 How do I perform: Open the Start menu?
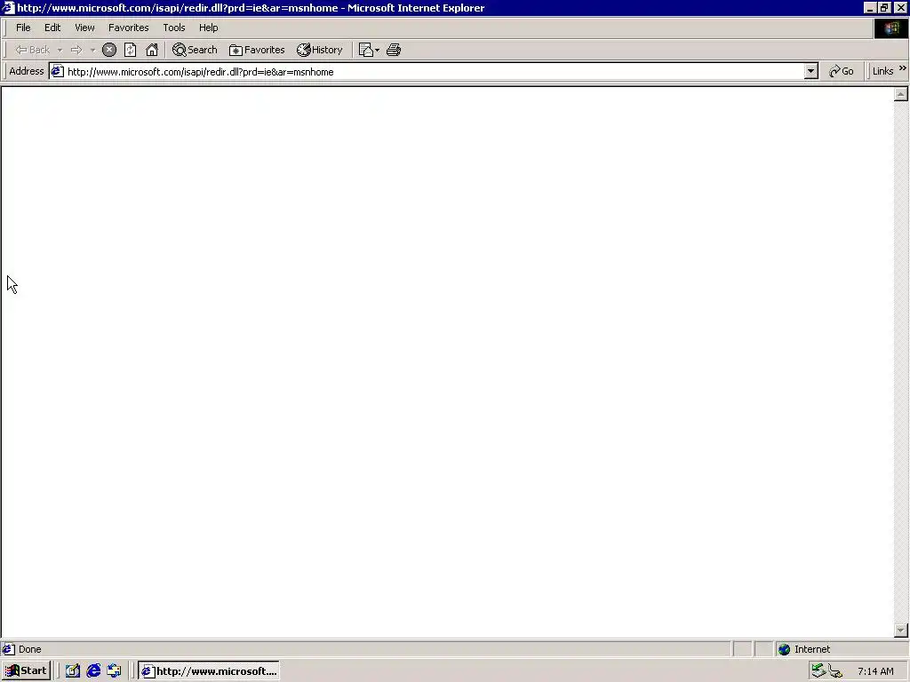[x=26, y=671]
